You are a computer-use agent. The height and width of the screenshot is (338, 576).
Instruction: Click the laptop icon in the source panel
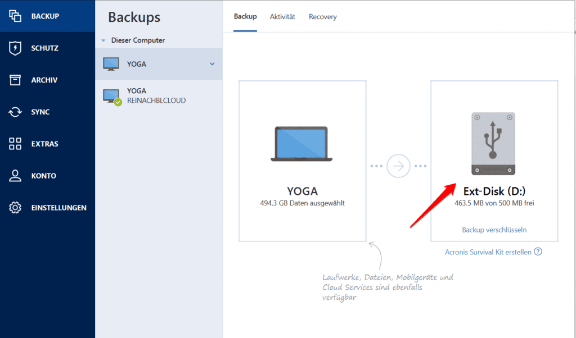coord(301,144)
